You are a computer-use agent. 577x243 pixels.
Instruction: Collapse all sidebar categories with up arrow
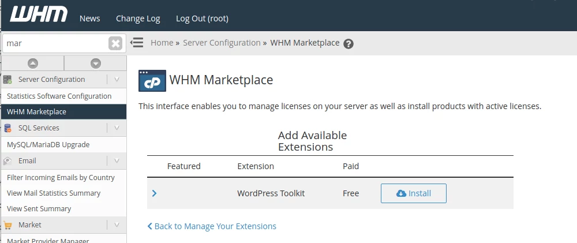33,63
